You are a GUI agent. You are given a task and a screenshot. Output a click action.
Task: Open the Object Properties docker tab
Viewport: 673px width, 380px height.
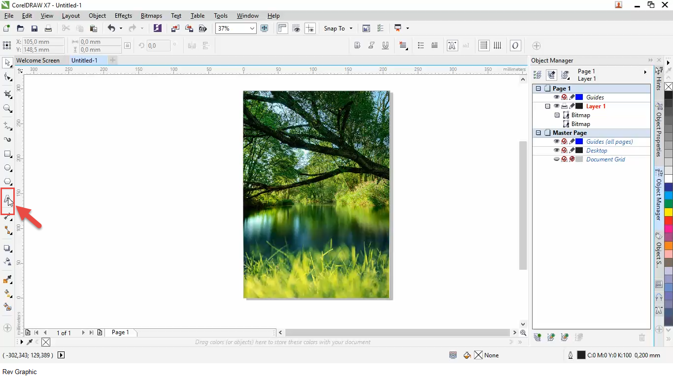[659, 128]
